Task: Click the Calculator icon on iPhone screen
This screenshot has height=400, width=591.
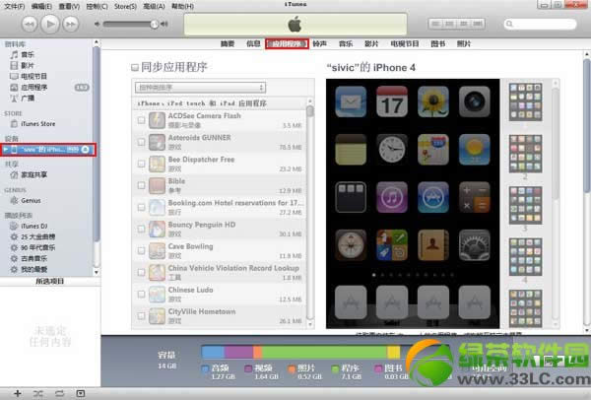Action: (474, 197)
